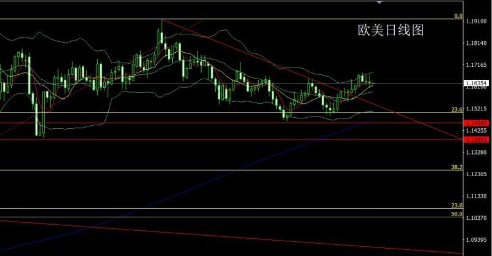Click the 1.09395 price axis label
Image resolution: width=492 pixels, height=256 pixels.
click(x=477, y=240)
